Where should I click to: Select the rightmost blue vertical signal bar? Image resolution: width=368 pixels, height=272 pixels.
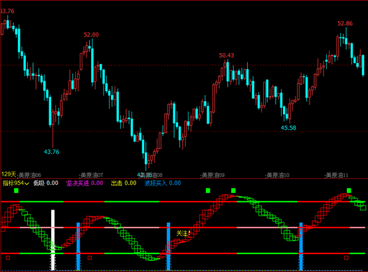tap(301, 246)
